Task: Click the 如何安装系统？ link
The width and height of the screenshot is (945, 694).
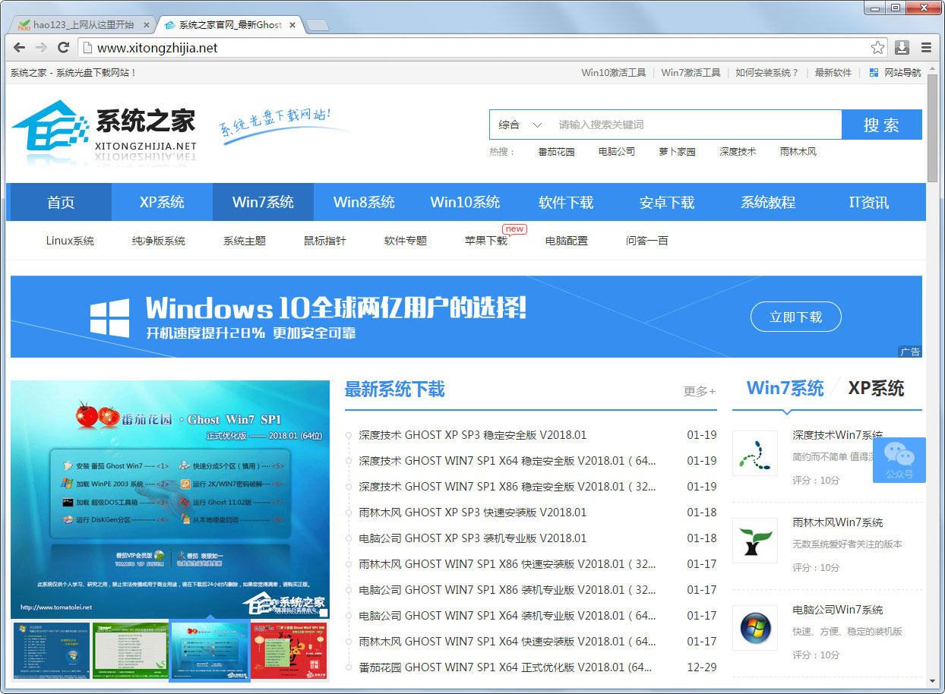Action: click(x=767, y=73)
